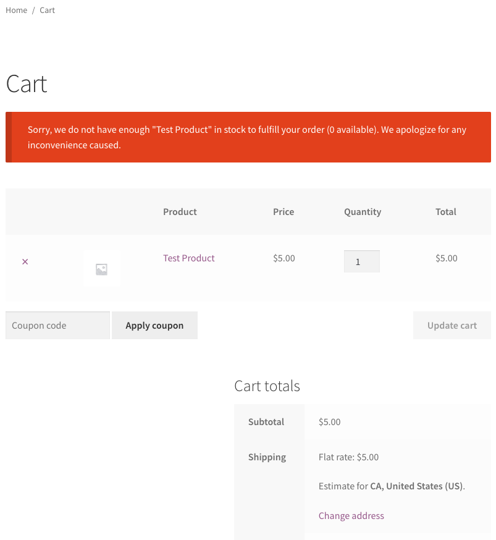Remove Test Product using the × icon
The width and height of the screenshot is (496, 540).
(x=25, y=261)
